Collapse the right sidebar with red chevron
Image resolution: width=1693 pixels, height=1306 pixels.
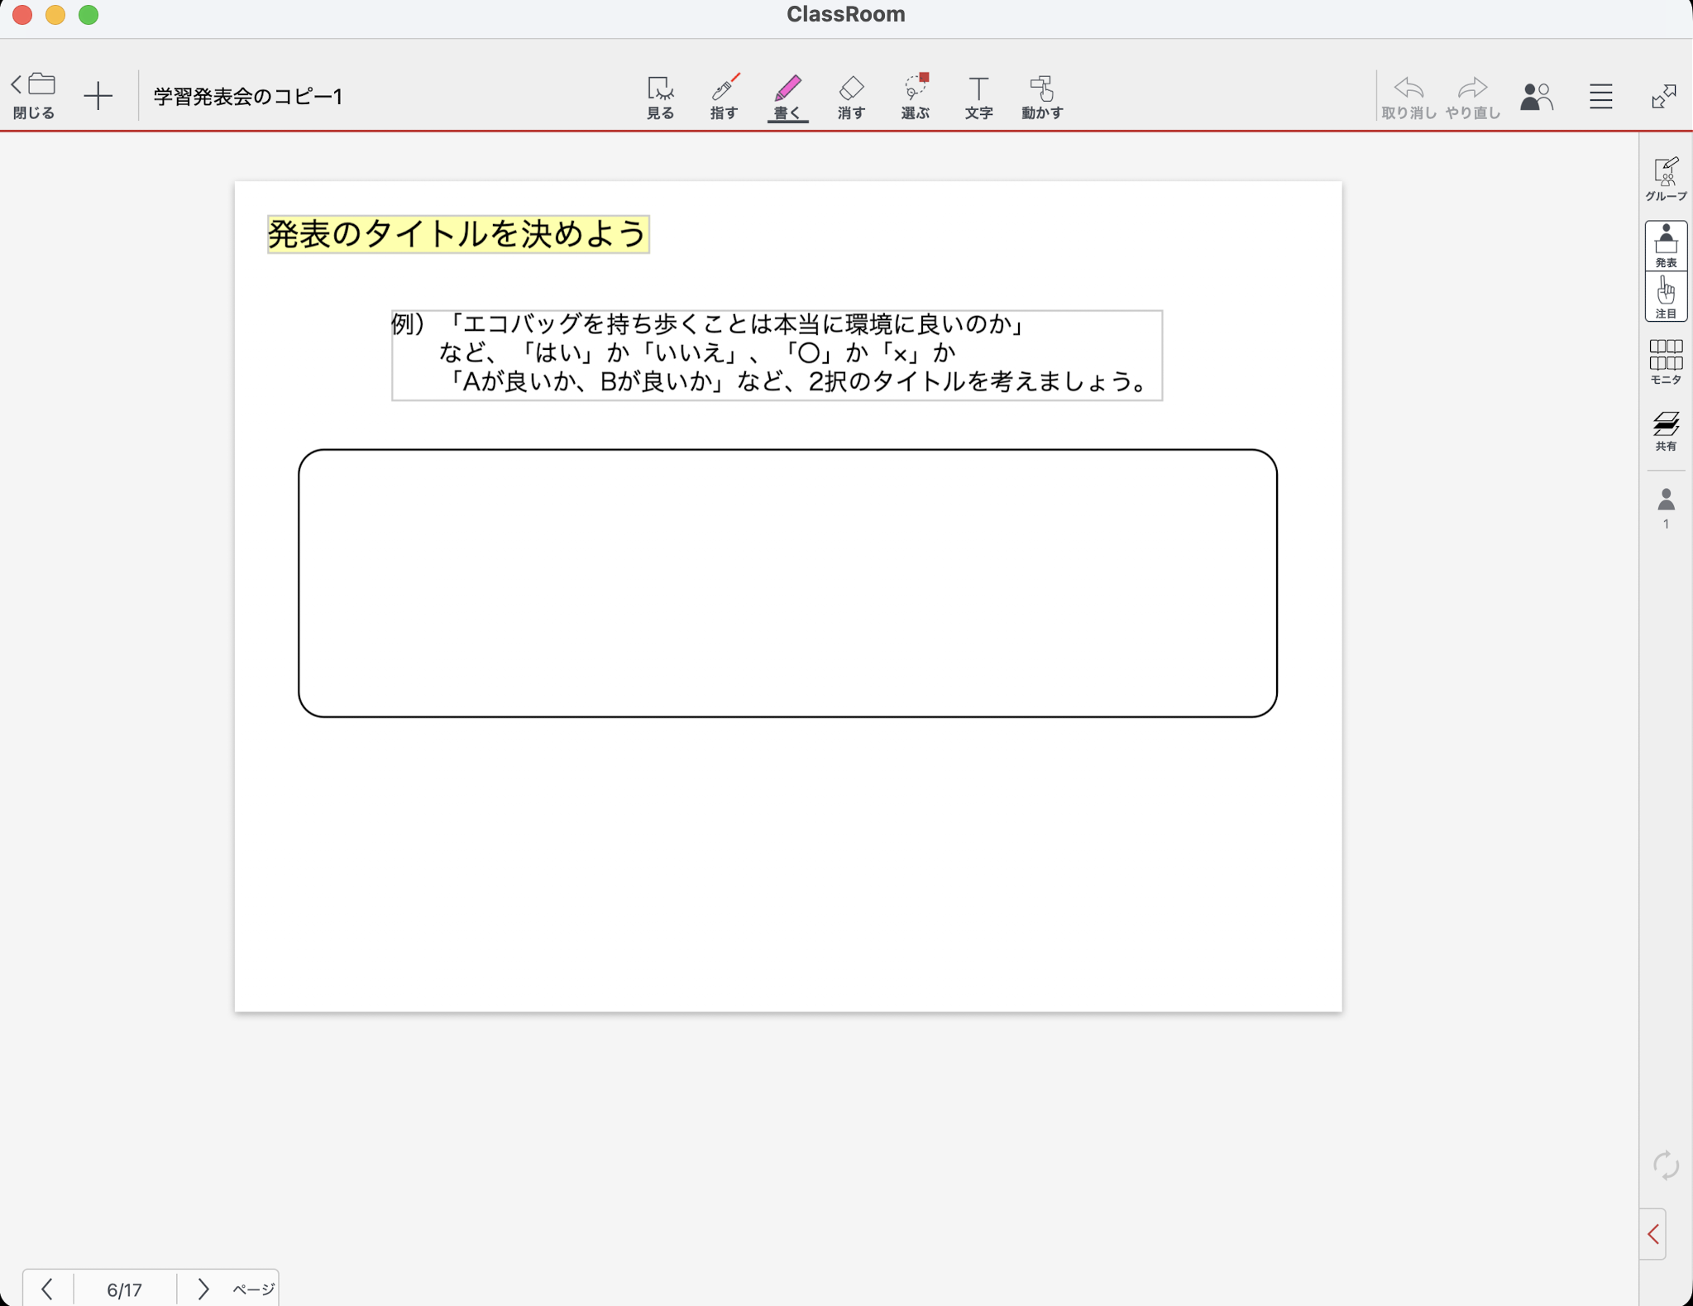coord(1652,1234)
